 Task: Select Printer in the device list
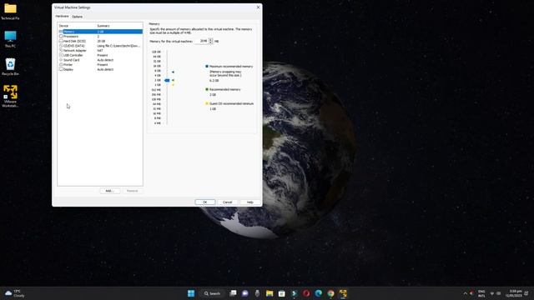tap(100, 65)
